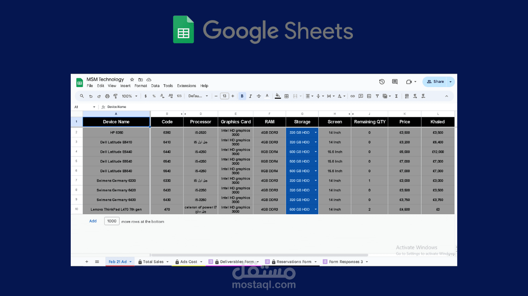Open horizontal align dropdown
Viewport: 528px width, 296px height.
point(310,96)
